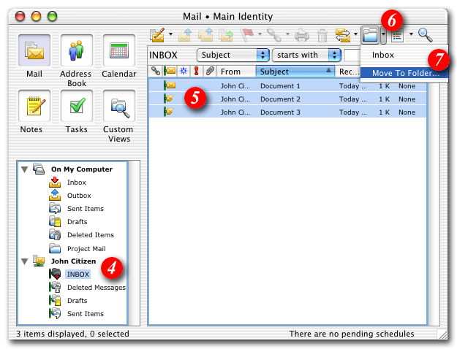
Task: Open the 'starts with' condition dropdown
Action: point(306,55)
